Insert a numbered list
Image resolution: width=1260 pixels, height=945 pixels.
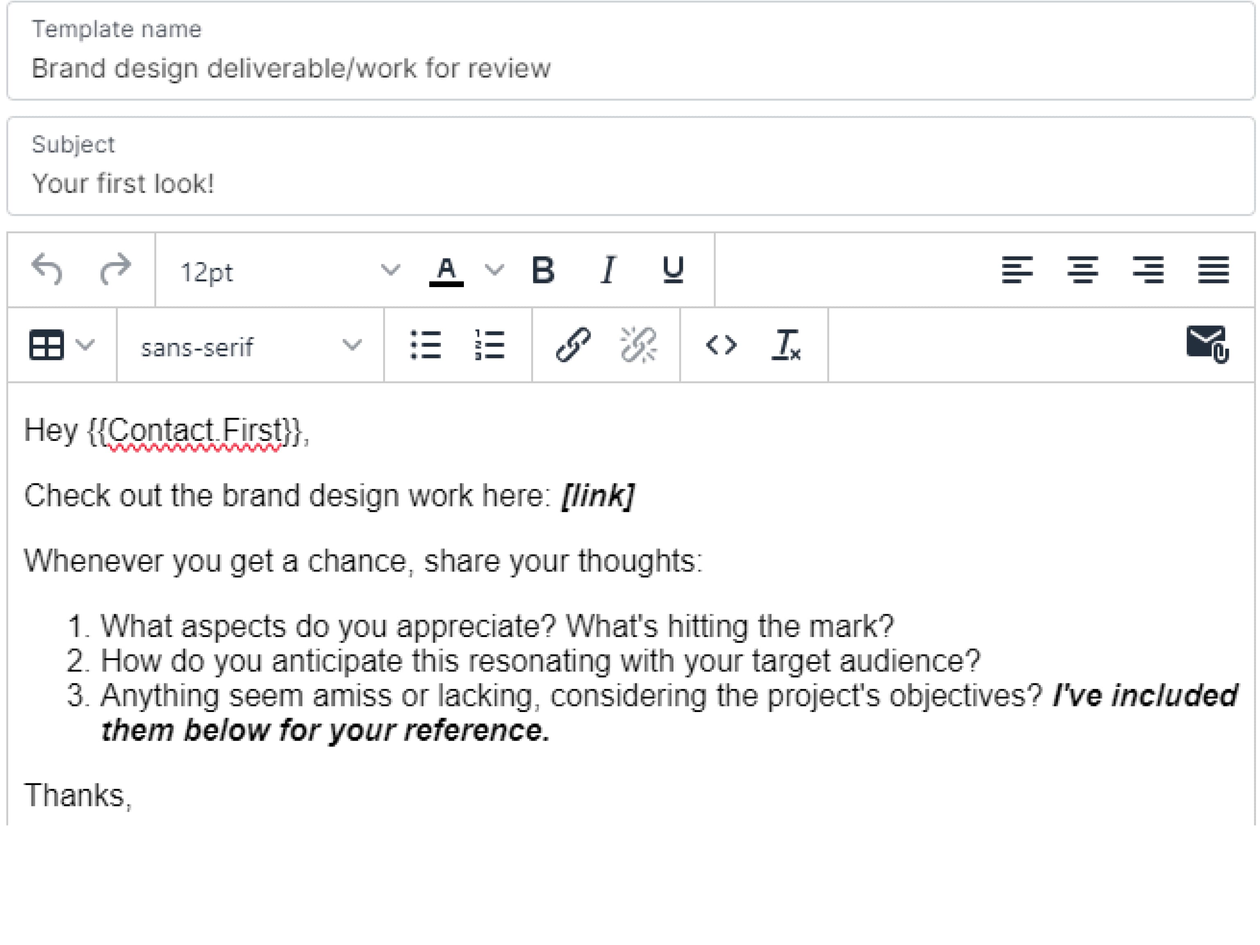490,345
